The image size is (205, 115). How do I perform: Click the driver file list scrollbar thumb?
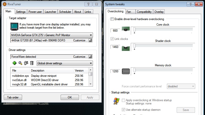90,74
